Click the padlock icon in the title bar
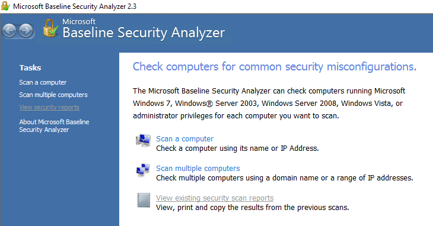This screenshot has height=226, width=433. click(x=5, y=6)
